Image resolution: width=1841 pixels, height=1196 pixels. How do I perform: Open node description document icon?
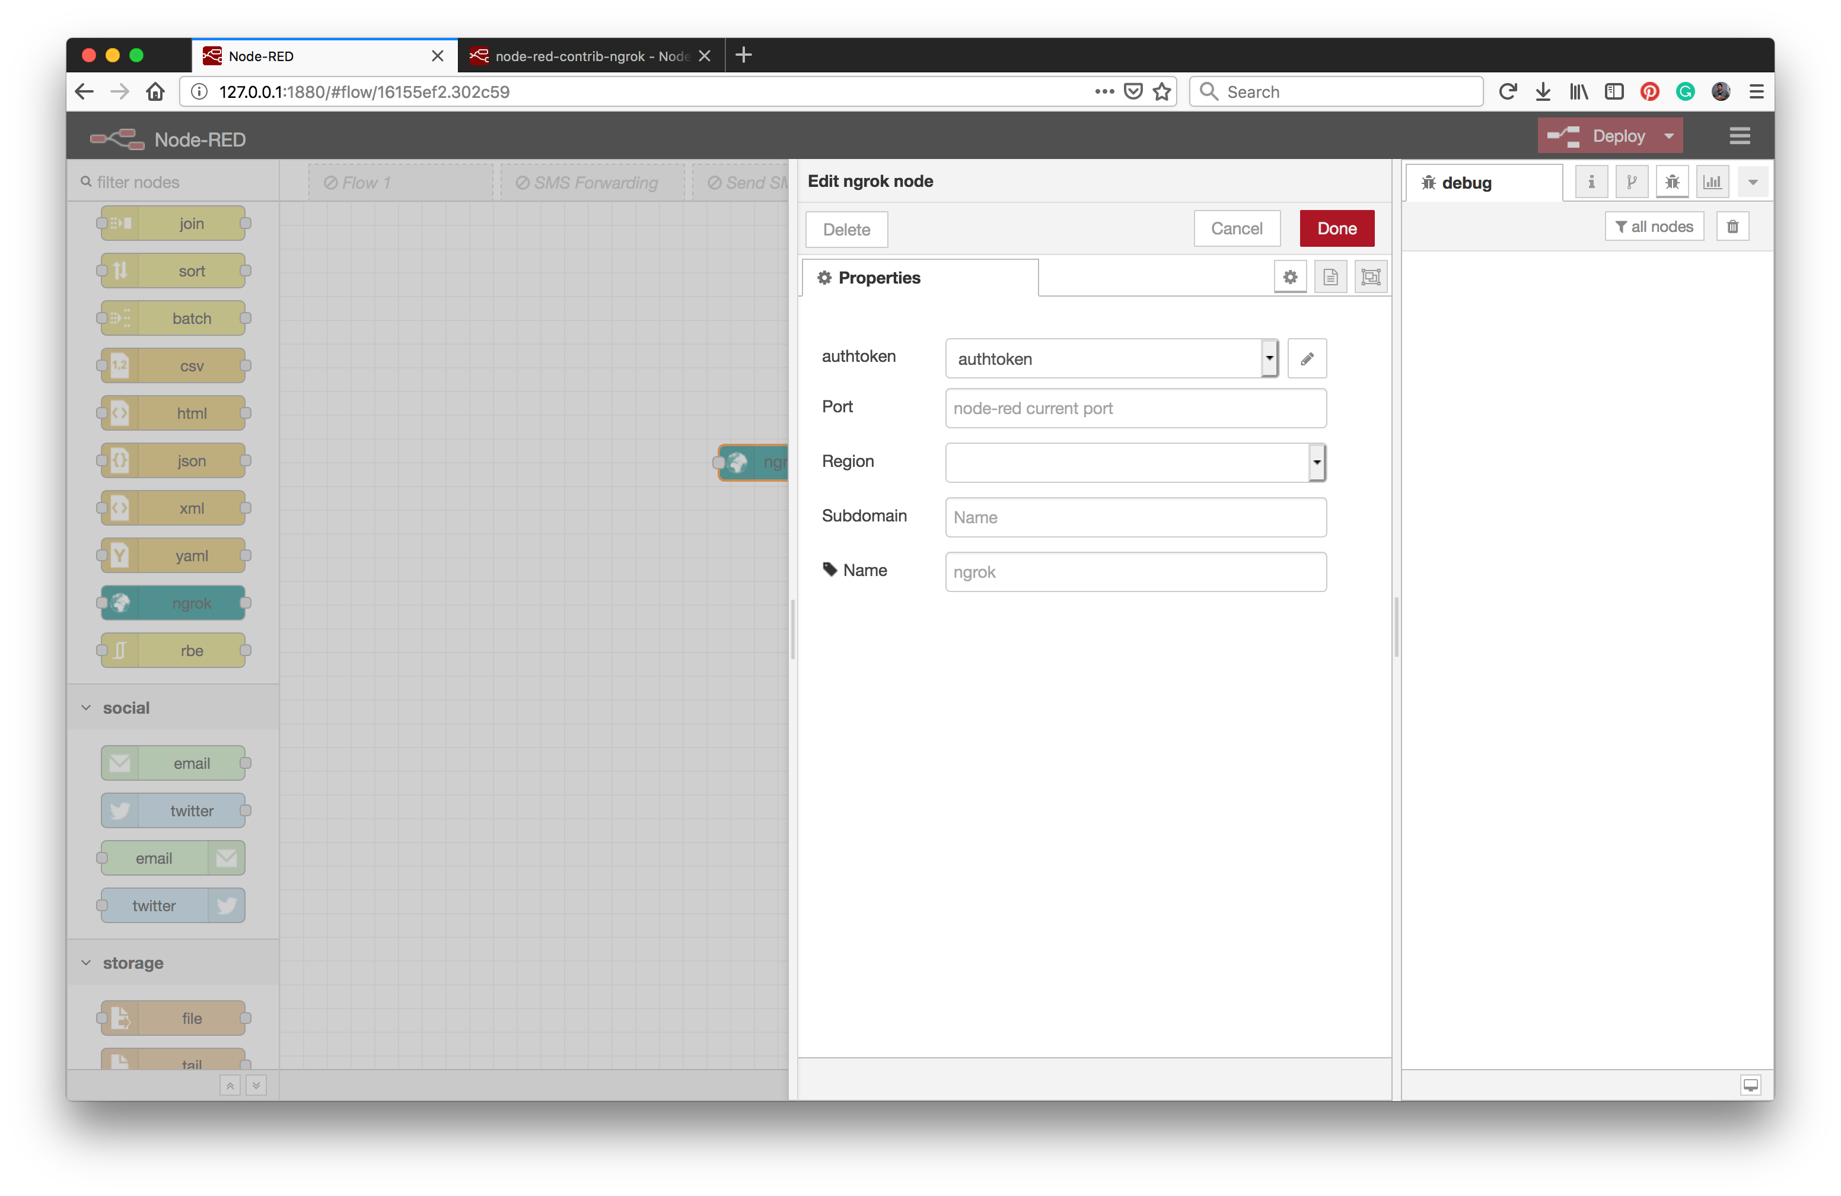(x=1330, y=277)
